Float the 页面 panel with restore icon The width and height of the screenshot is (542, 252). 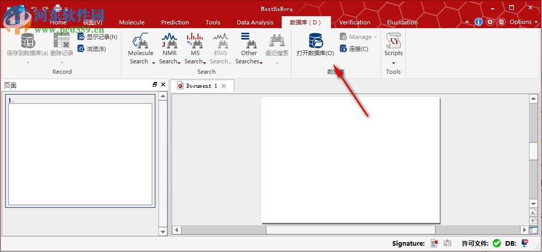pyautogui.click(x=154, y=85)
